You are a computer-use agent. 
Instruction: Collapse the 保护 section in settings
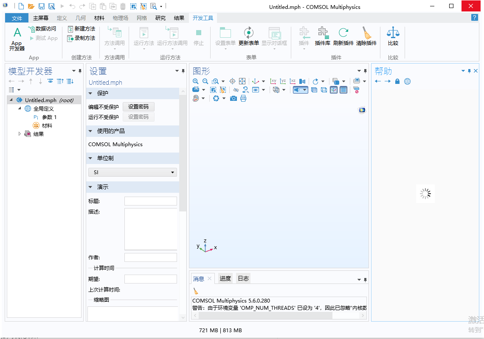(90, 93)
